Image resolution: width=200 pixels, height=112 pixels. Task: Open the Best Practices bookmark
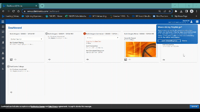click(160, 16)
